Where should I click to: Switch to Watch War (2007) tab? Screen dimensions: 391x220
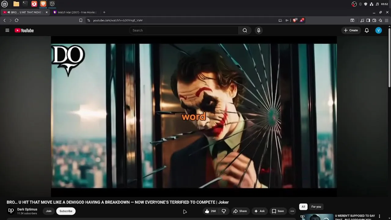tap(74, 12)
